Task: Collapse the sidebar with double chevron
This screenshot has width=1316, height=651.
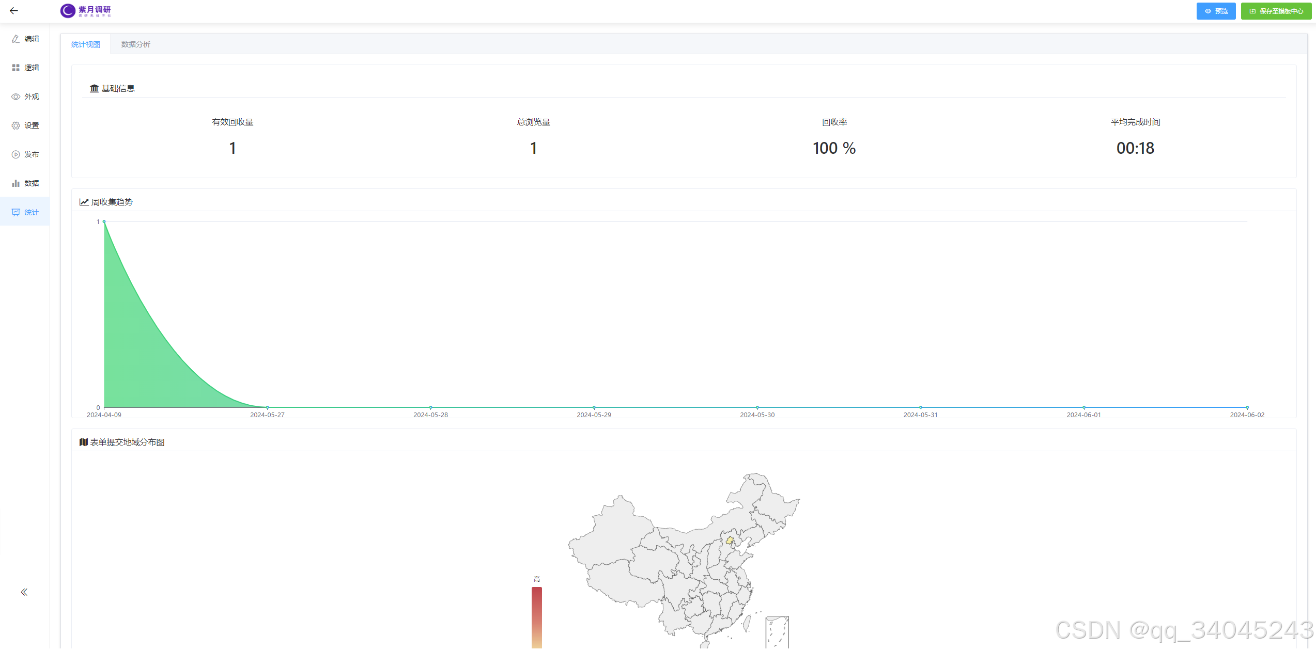Action: [x=24, y=592]
